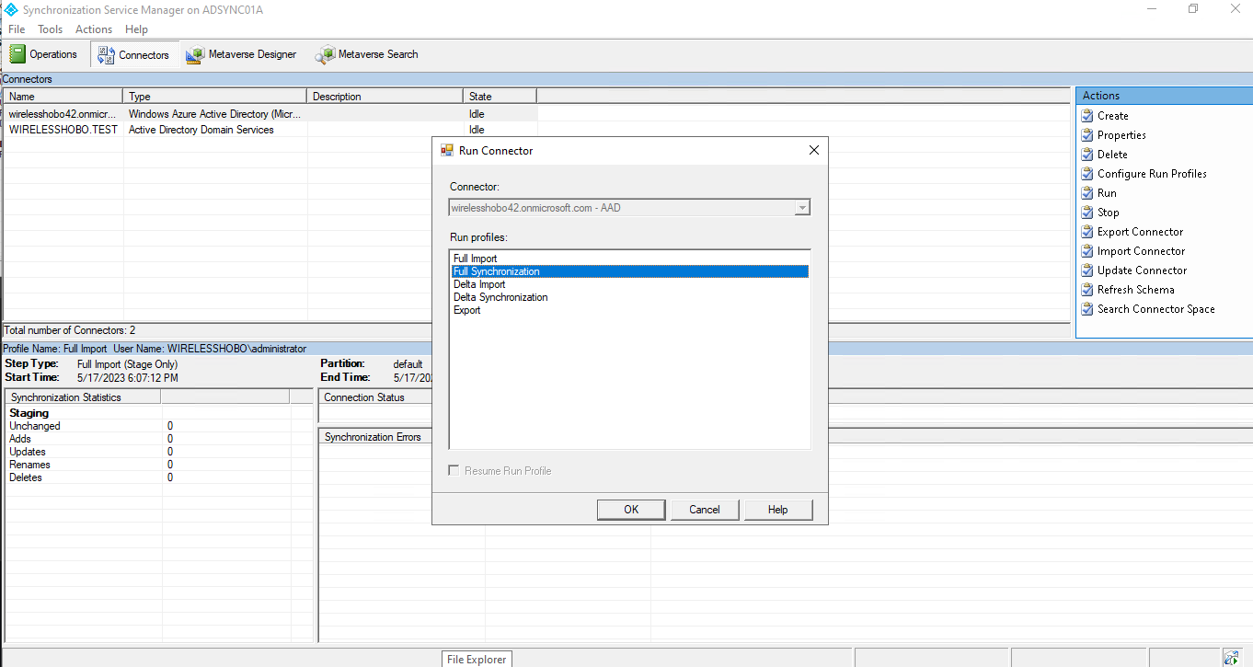1253x667 pixels.
Task: Click the Refresh Schema action icon
Action: [x=1086, y=290]
